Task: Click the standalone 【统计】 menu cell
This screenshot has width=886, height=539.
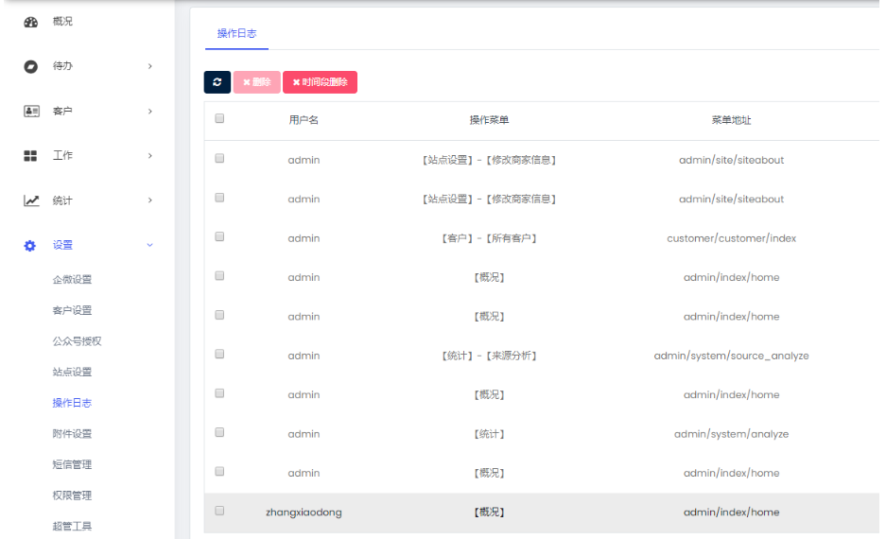Action: [x=490, y=434]
